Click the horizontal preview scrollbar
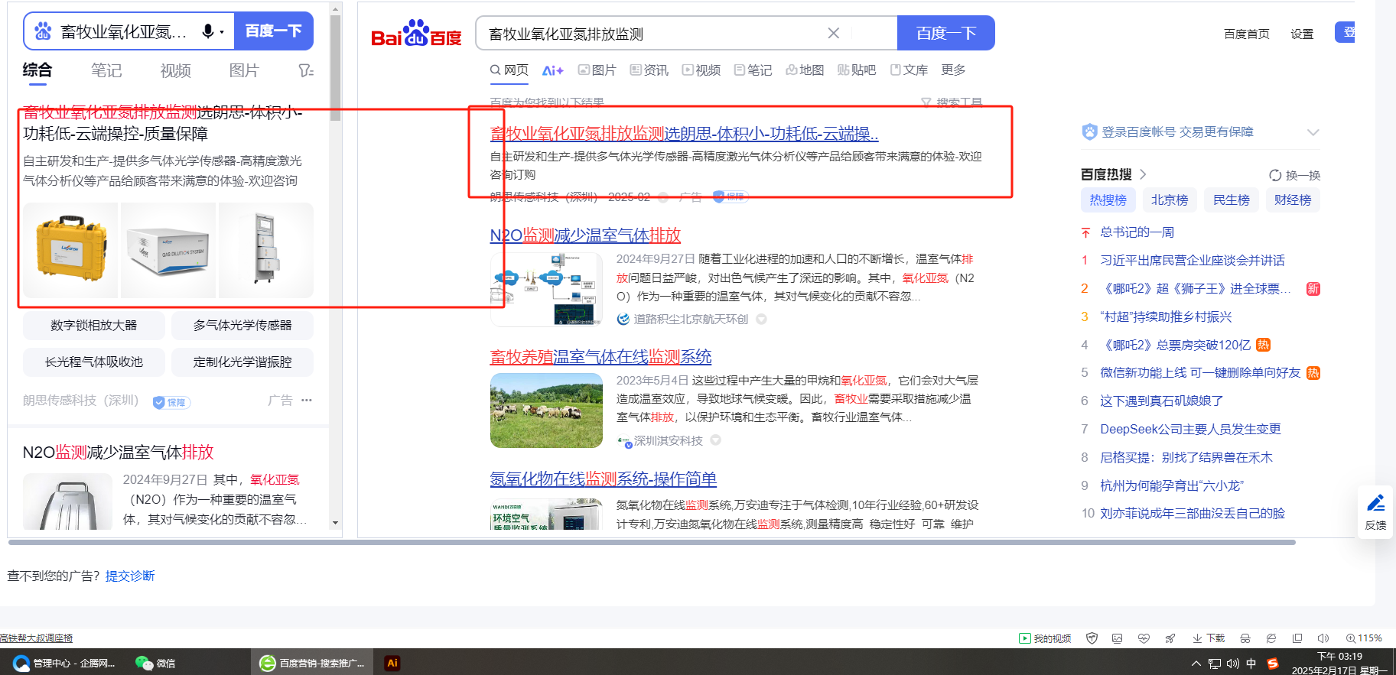Image resolution: width=1396 pixels, height=675 pixels. 652,542
